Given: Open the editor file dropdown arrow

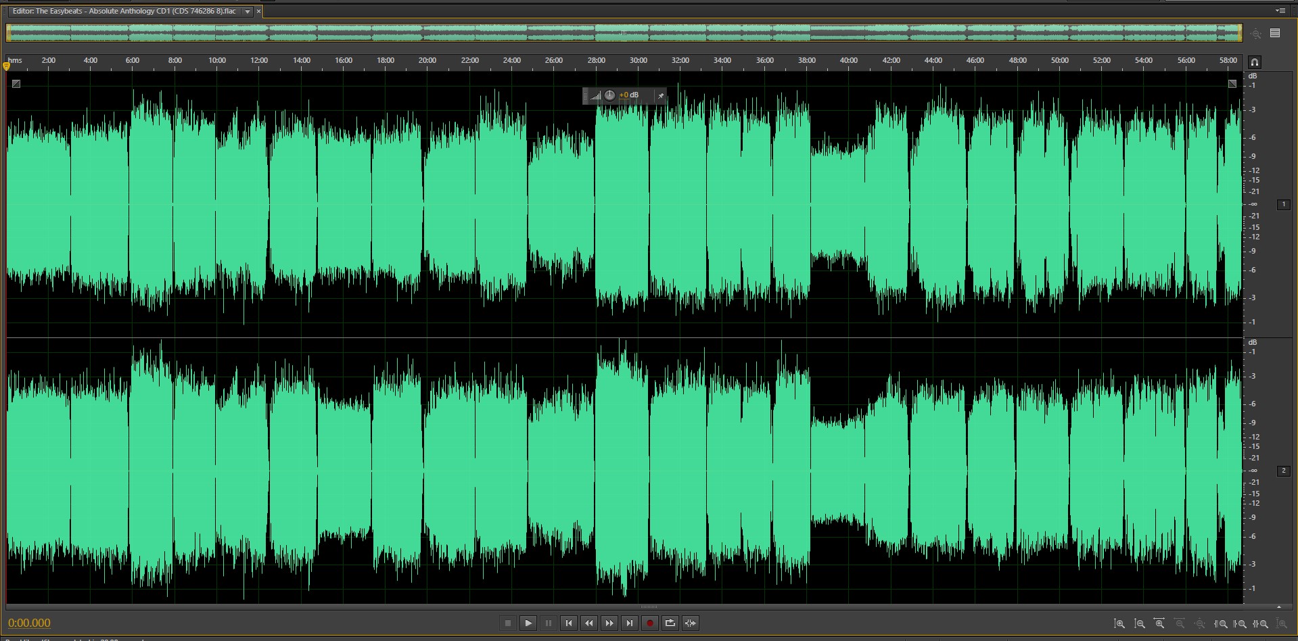Looking at the screenshot, I should tap(248, 11).
